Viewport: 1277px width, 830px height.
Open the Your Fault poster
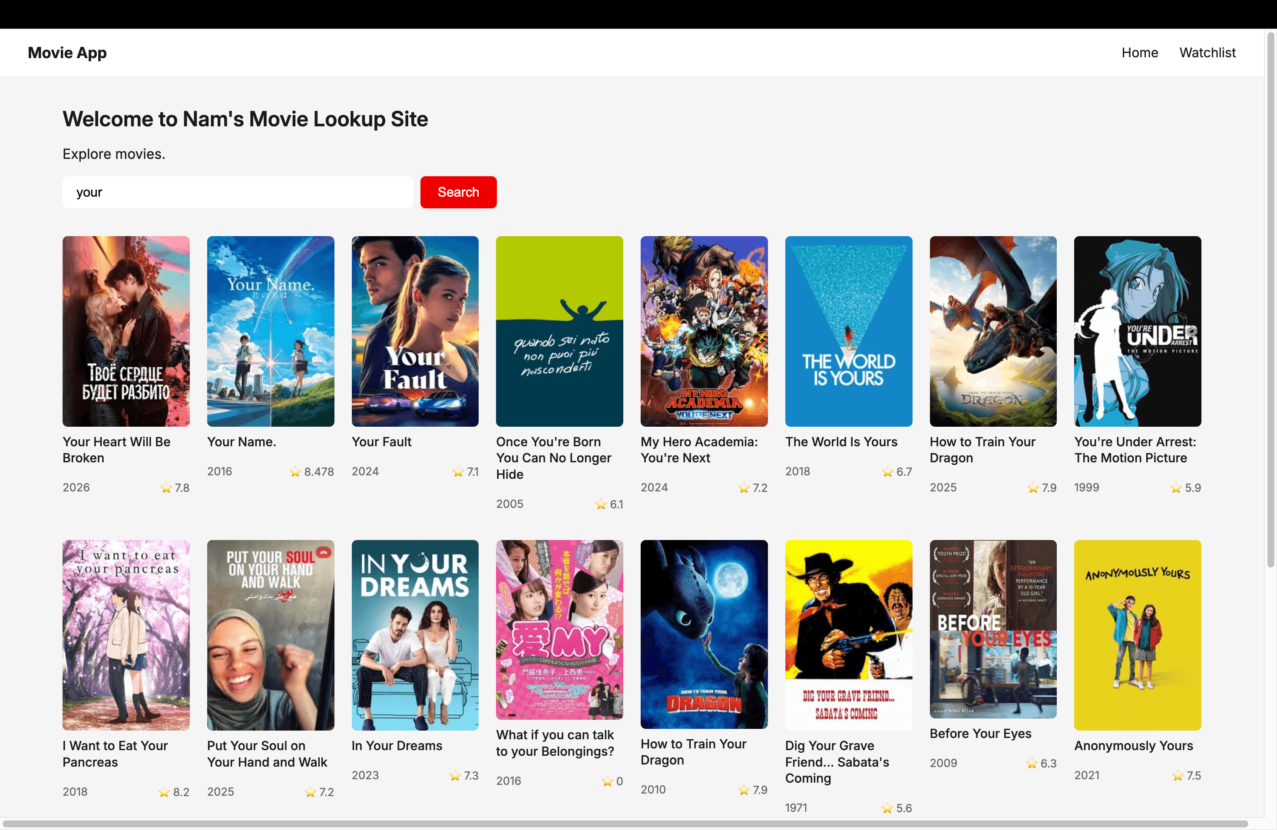(415, 331)
